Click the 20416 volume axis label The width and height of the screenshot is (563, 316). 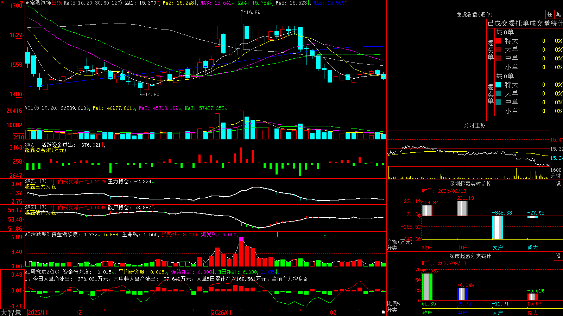point(14,111)
